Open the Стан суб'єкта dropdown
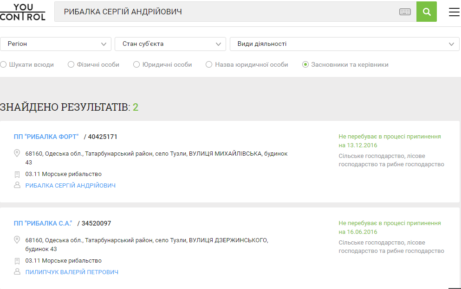Image resolution: width=461 pixels, height=289 pixels. (x=170, y=44)
